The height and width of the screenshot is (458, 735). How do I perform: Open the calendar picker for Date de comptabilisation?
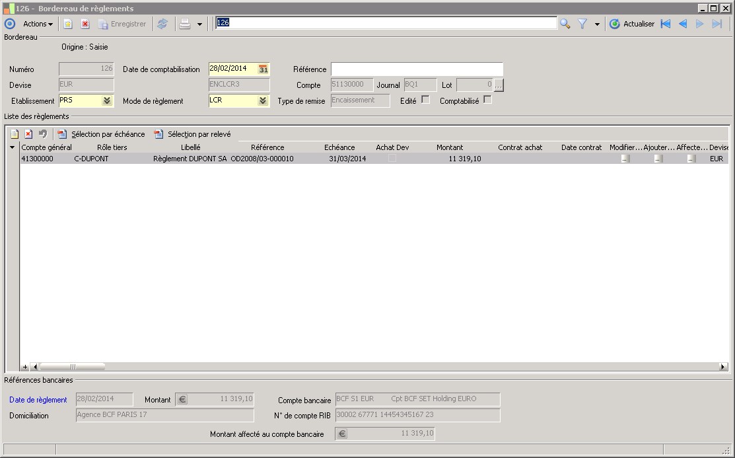coord(263,69)
